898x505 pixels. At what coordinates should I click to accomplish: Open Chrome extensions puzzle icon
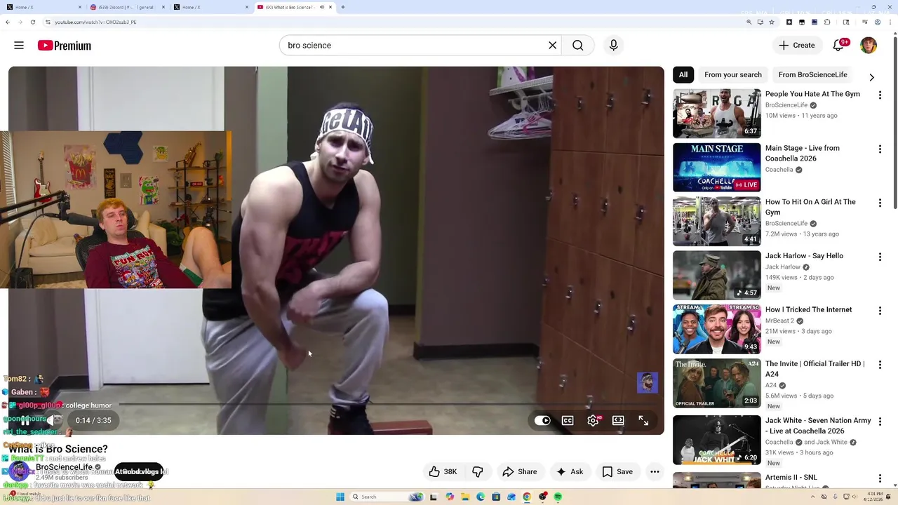pos(827,22)
